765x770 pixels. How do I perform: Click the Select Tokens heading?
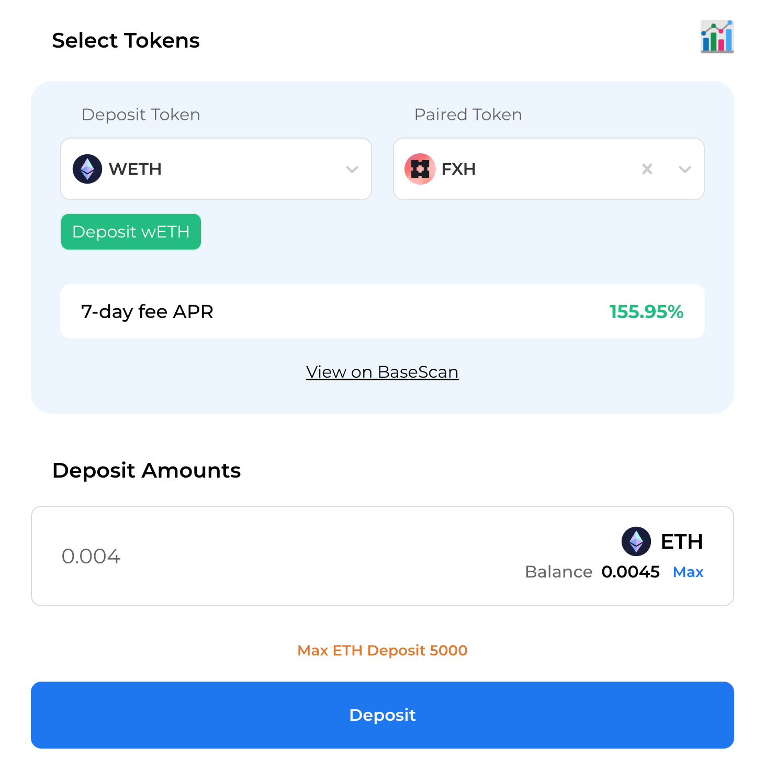point(126,40)
